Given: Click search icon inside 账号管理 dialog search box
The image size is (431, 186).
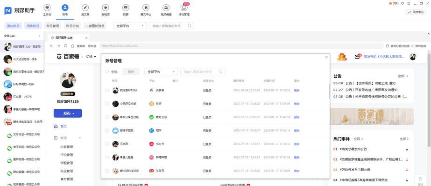Looking at the screenshot, I should [x=221, y=72].
